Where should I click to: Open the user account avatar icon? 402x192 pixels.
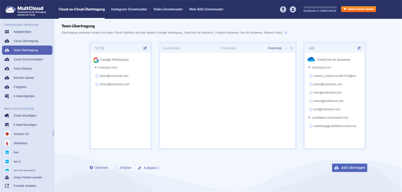point(293,9)
